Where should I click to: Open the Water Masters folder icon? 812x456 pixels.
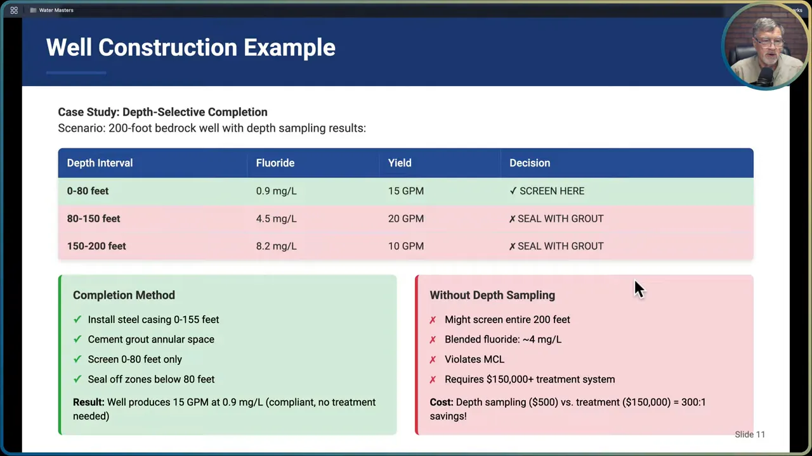[x=34, y=10]
